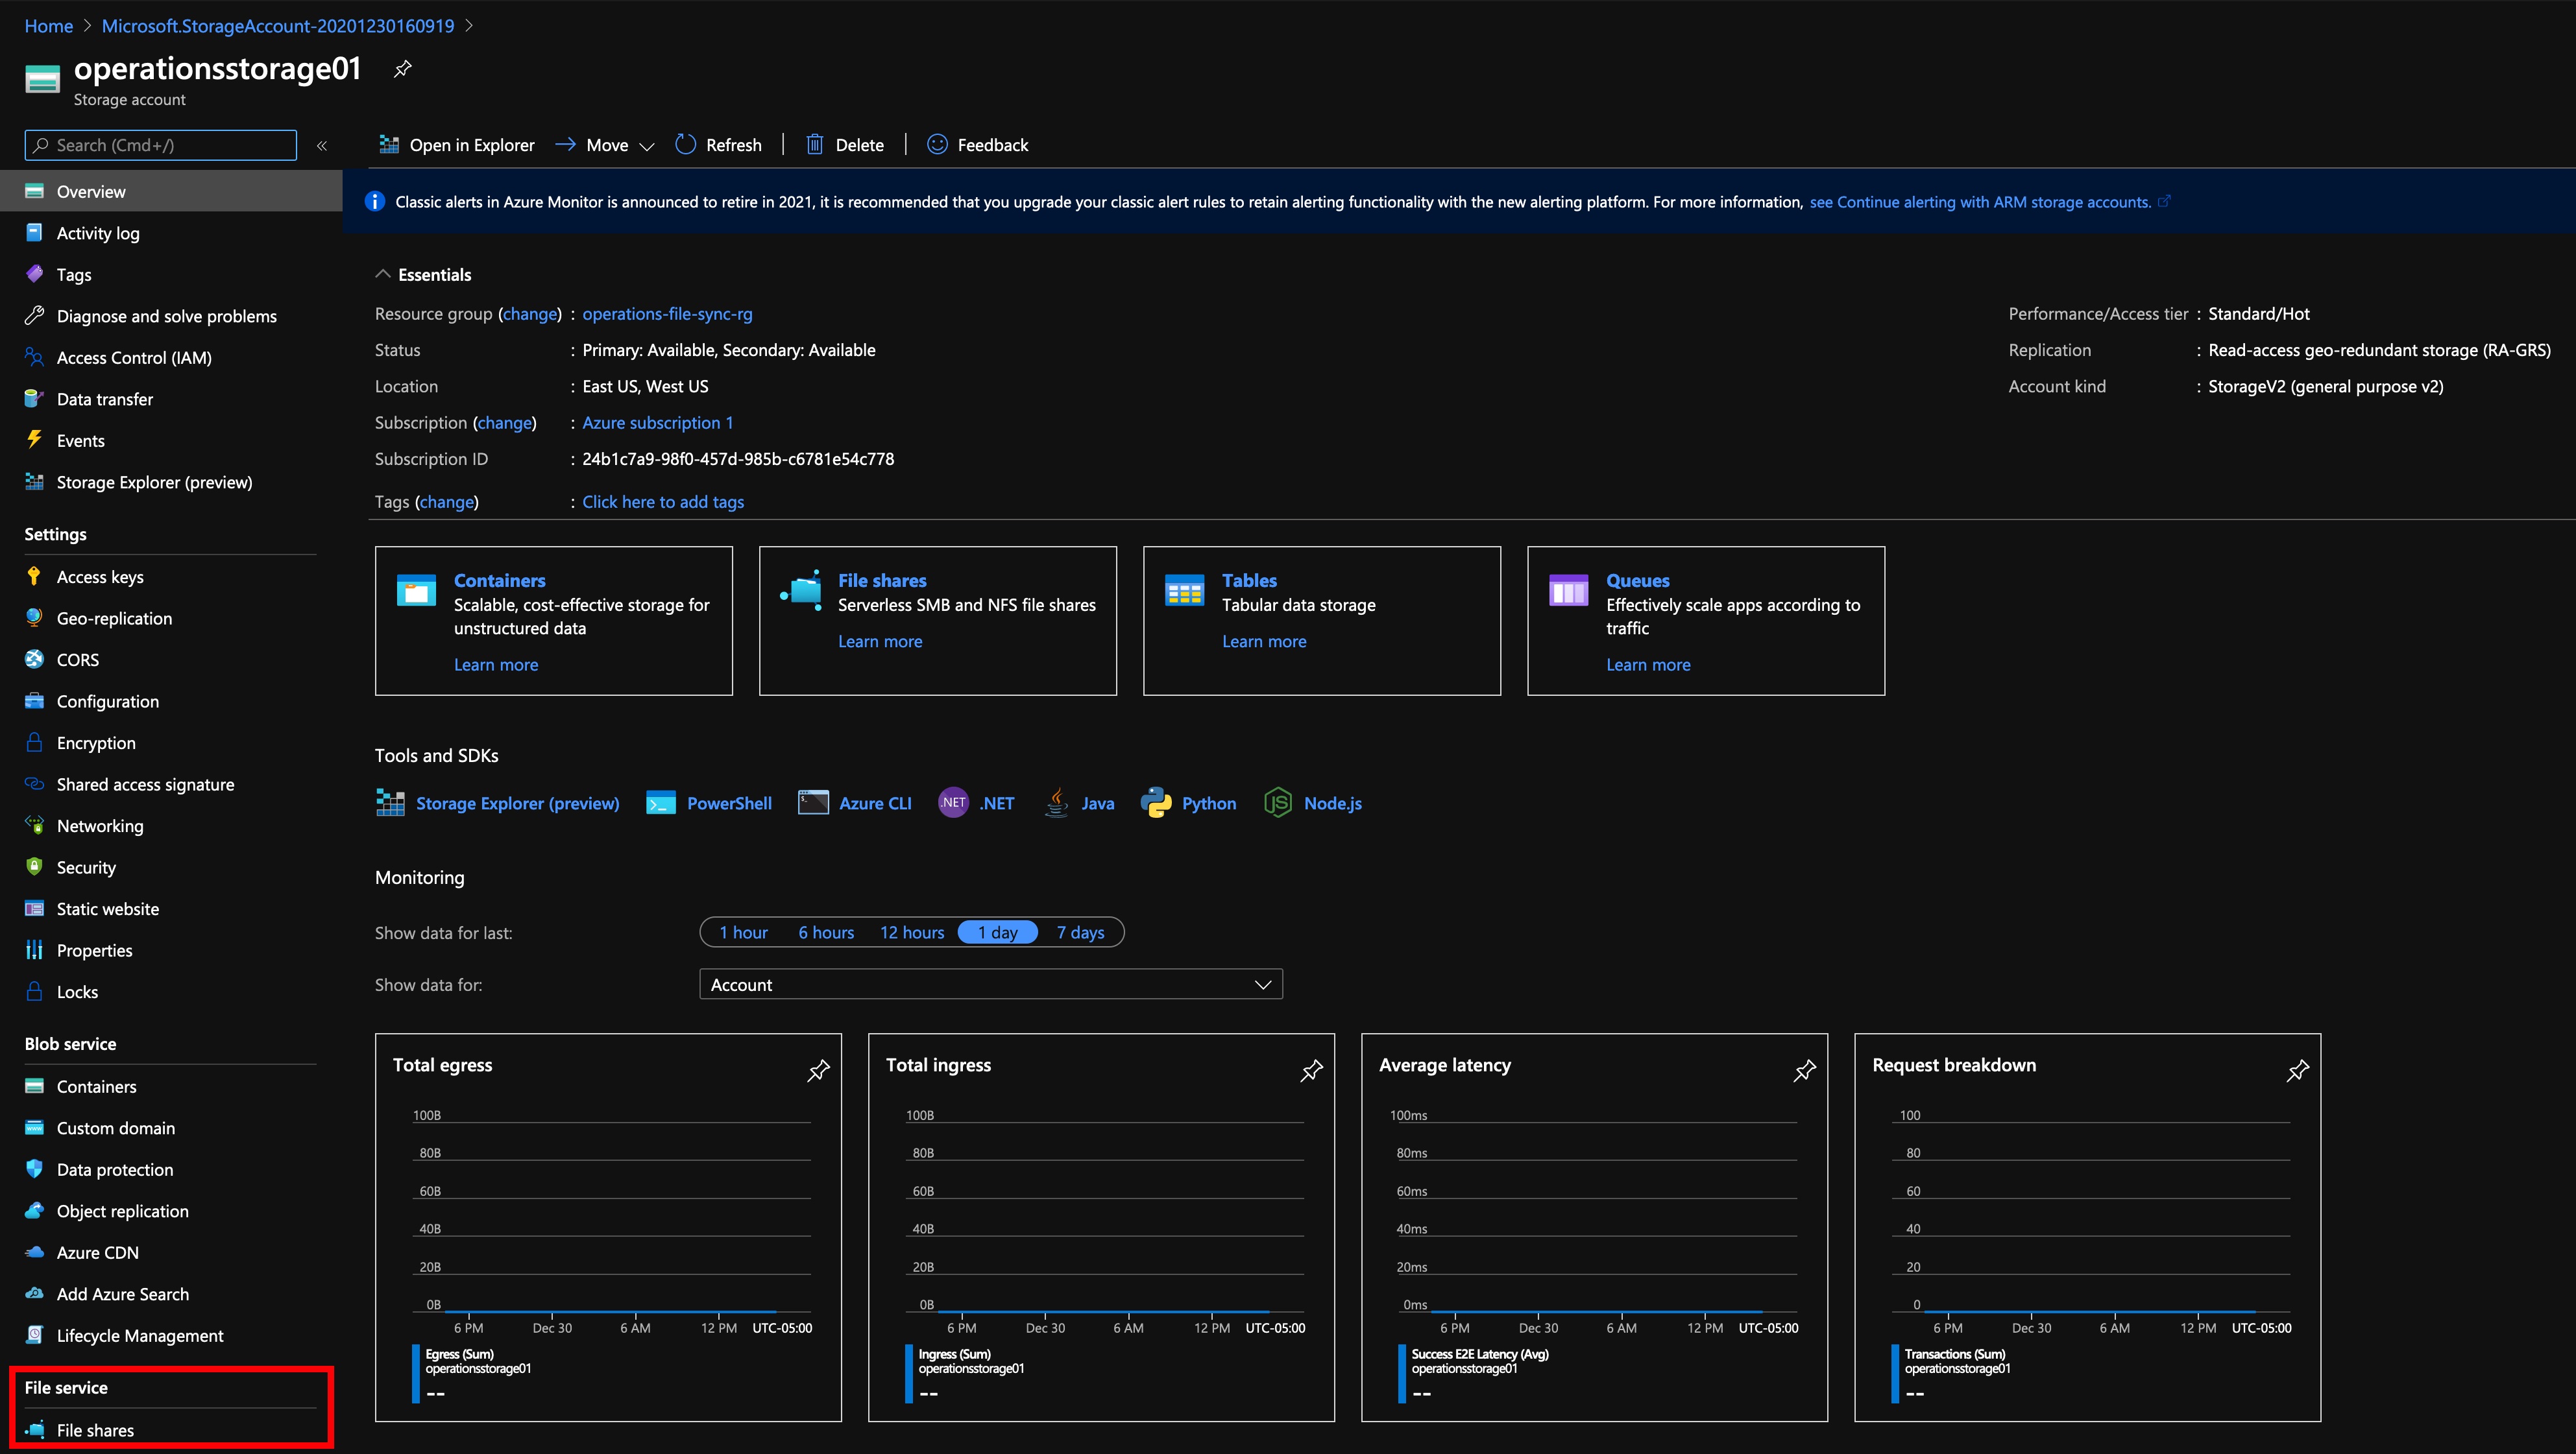Pin the Request breakdown chart
Screen dimensions: 2576x1454
pos(2297,1070)
